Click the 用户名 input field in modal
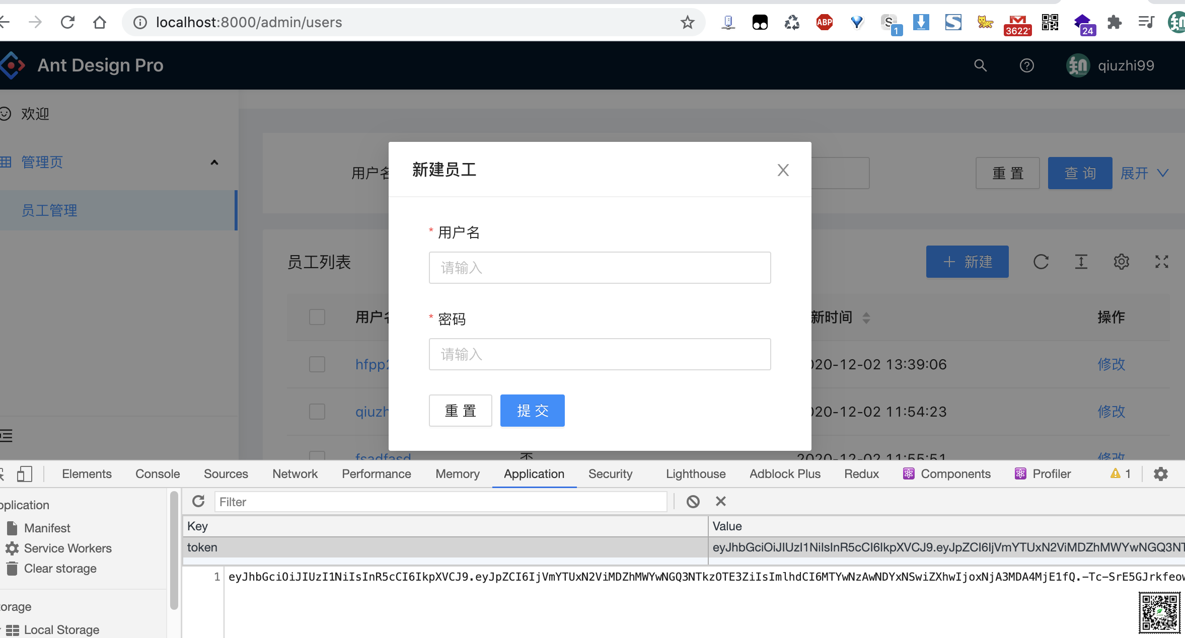 [x=599, y=267]
